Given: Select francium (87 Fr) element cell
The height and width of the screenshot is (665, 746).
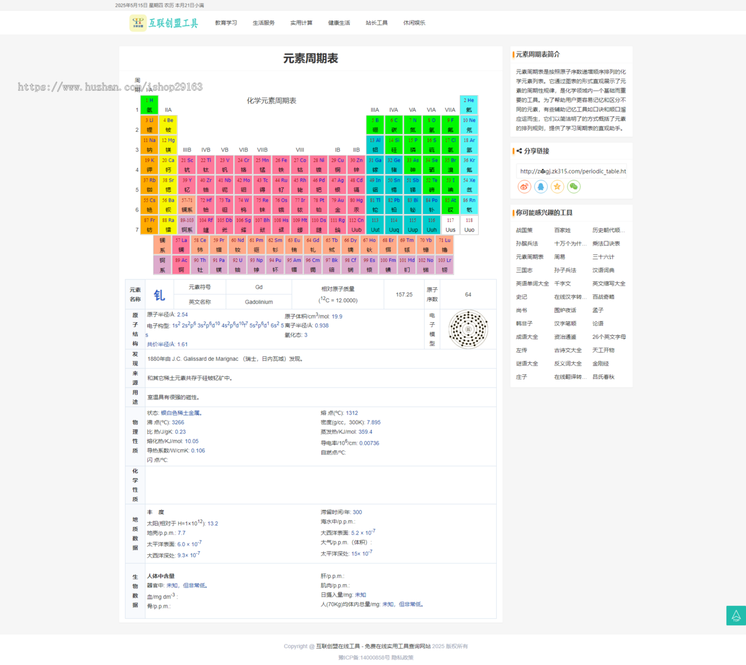Looking at the screenshot, I should (x=149, y=225).
